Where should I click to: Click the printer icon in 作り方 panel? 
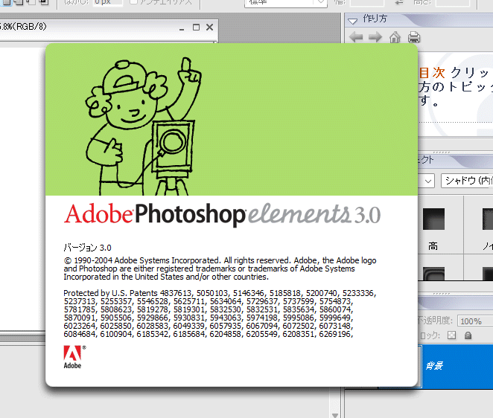click(414, 37)
